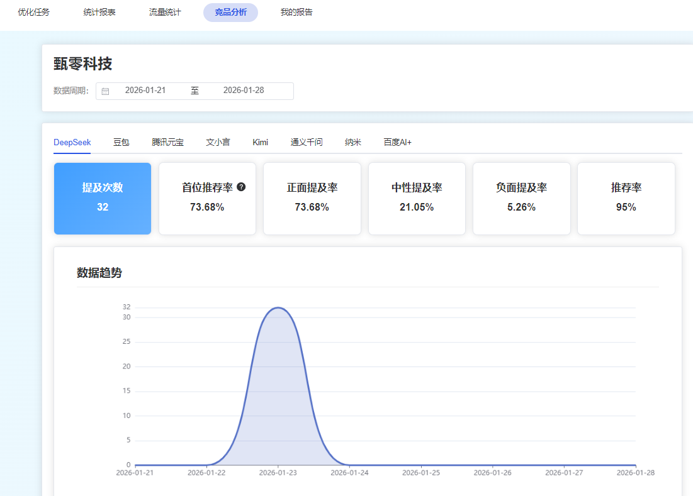693x496 pixels.
Task: Open 我的报告 from the top nav
Action: [296, 13]
